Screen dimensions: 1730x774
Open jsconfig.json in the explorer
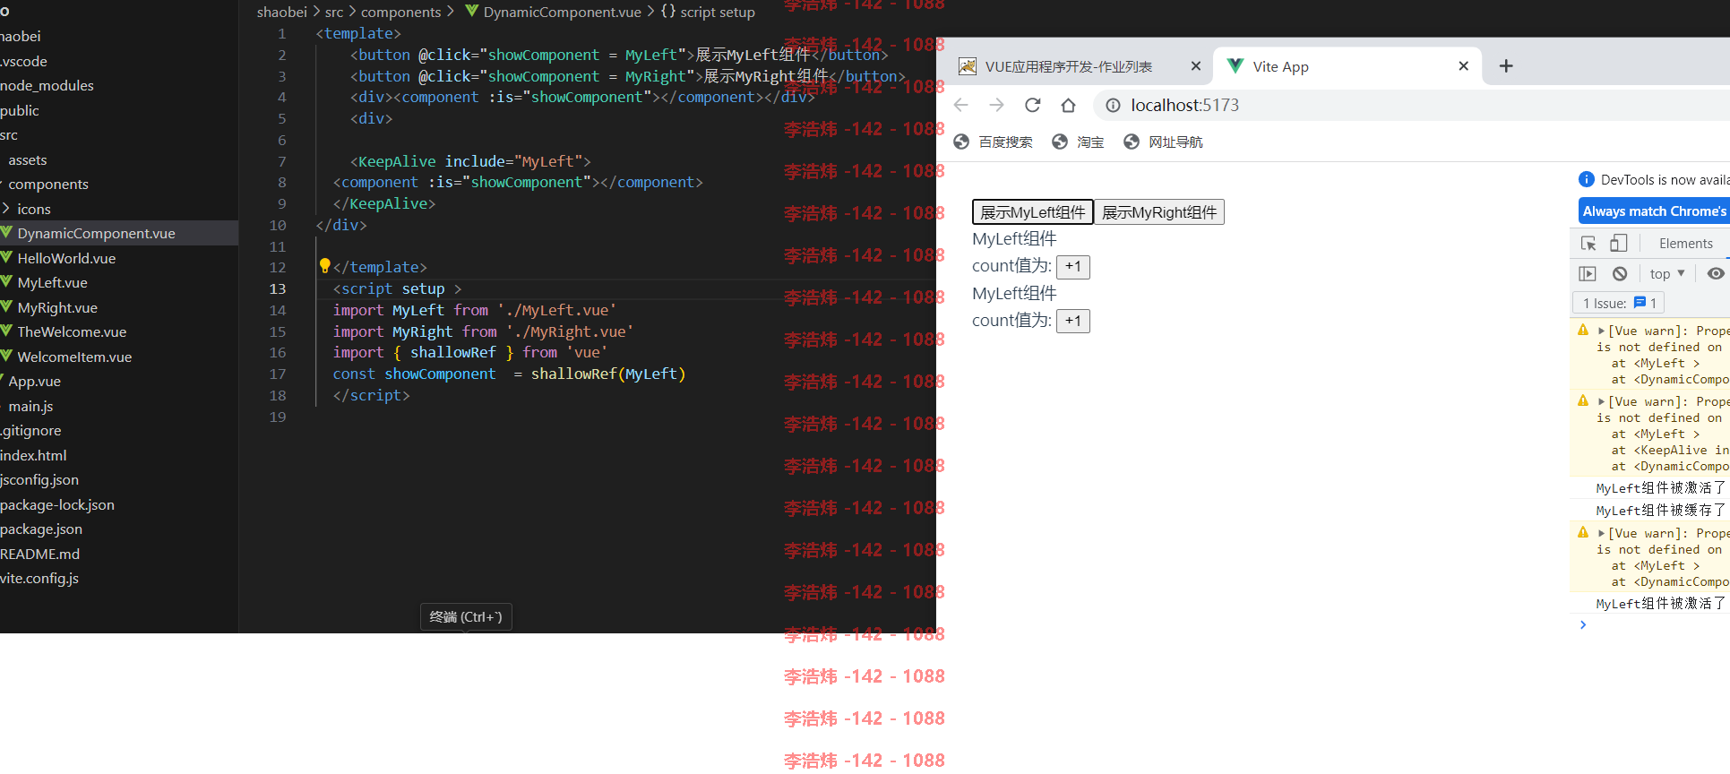[39, 479]
